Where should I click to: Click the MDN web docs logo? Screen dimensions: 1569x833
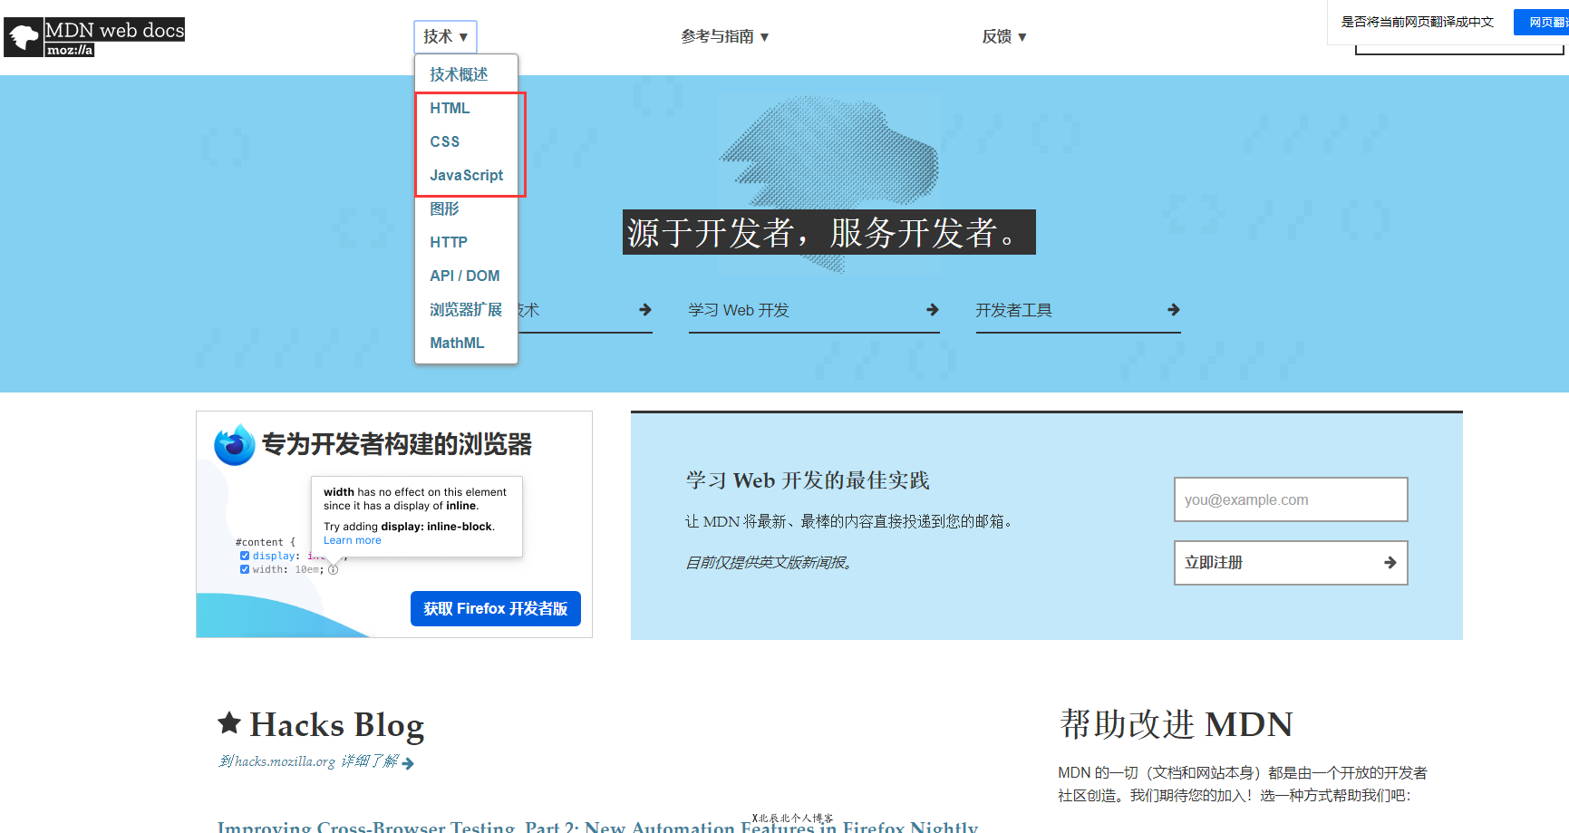pyautogui.click(x=93, y=36)
